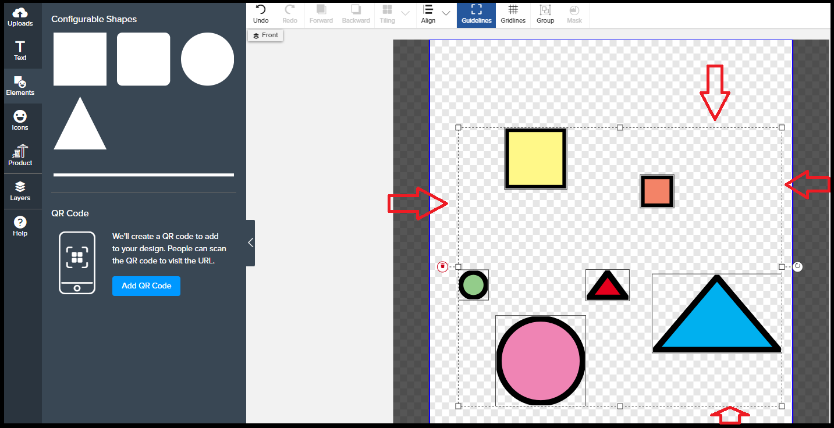Click the Configurable Shapes heading
Image resolution: width=834 pixels, height=428 pixels.
(94, 19)
